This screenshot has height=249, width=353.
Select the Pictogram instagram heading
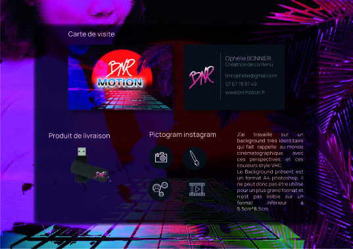point(183,134)
